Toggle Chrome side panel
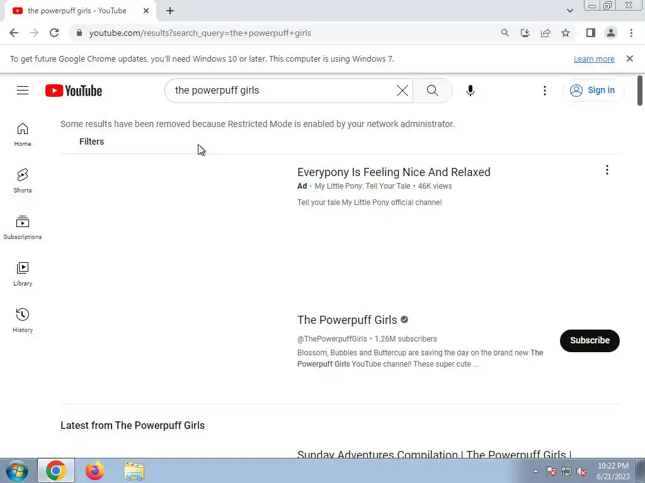The image size is (645, 483). (x=591, y=33)
